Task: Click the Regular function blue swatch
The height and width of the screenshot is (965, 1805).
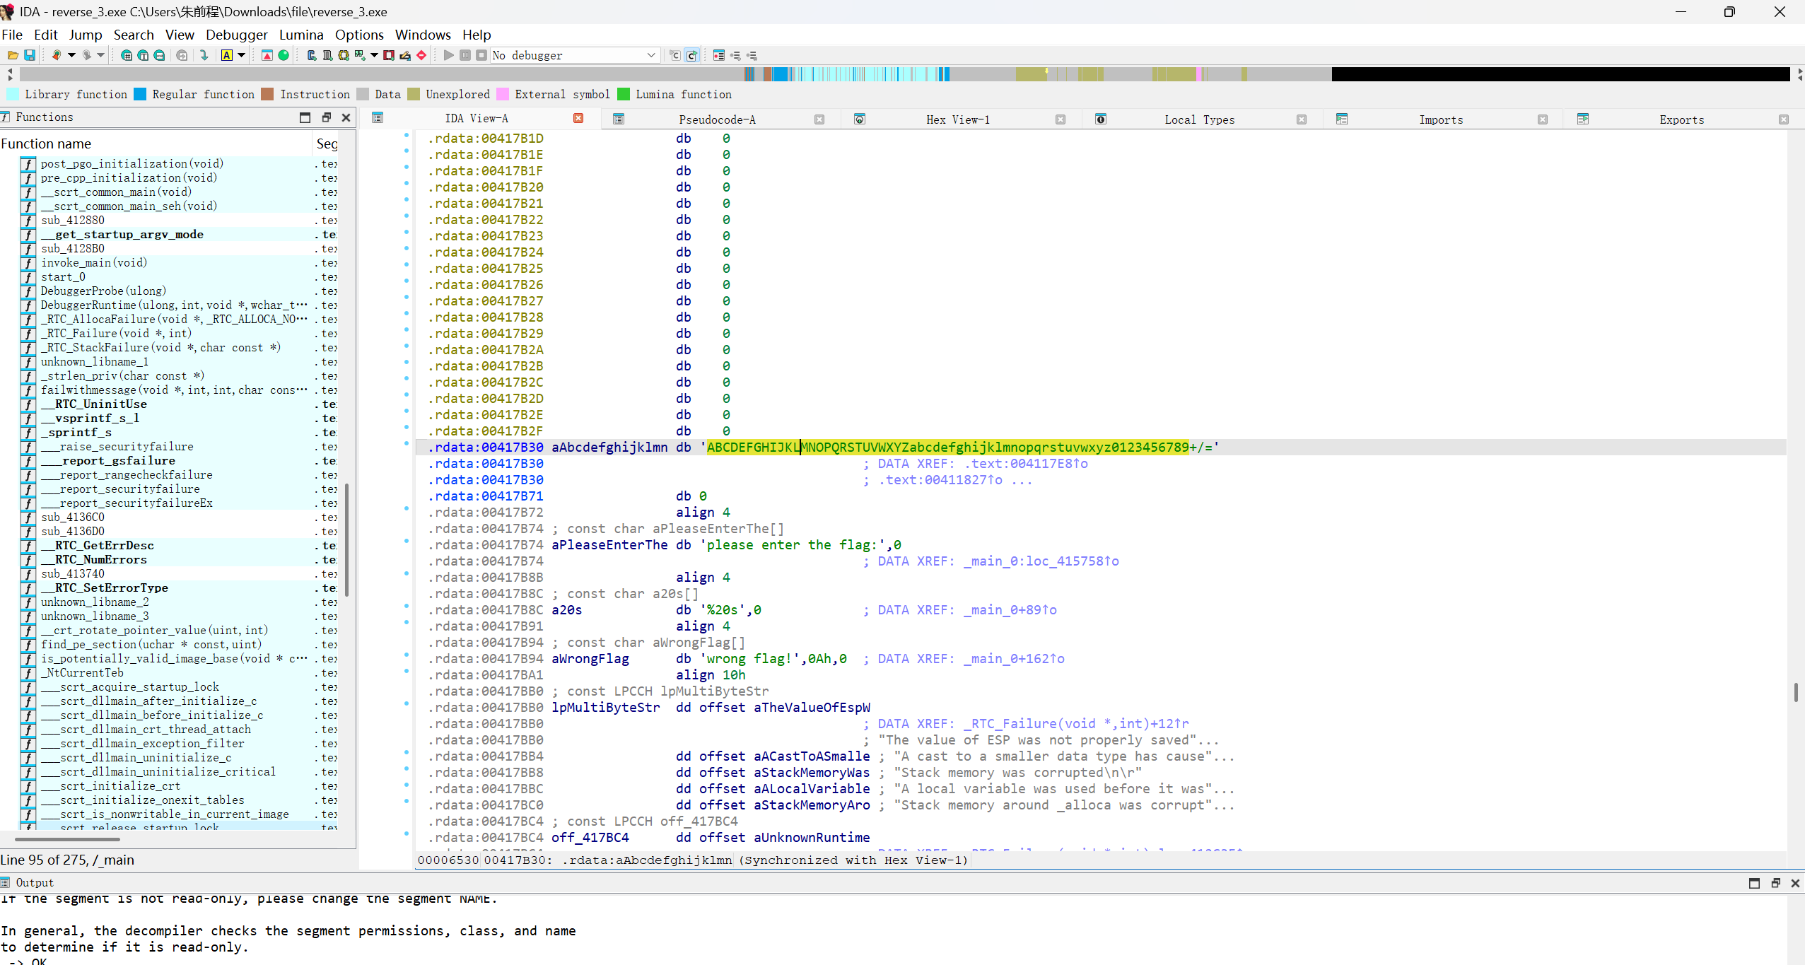Action: (x=140, y=94)
